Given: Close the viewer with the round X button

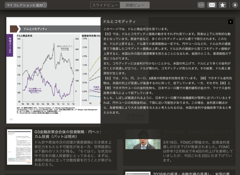Looking at the screenshot, I should pyautogui.click(x=235, y=5).
